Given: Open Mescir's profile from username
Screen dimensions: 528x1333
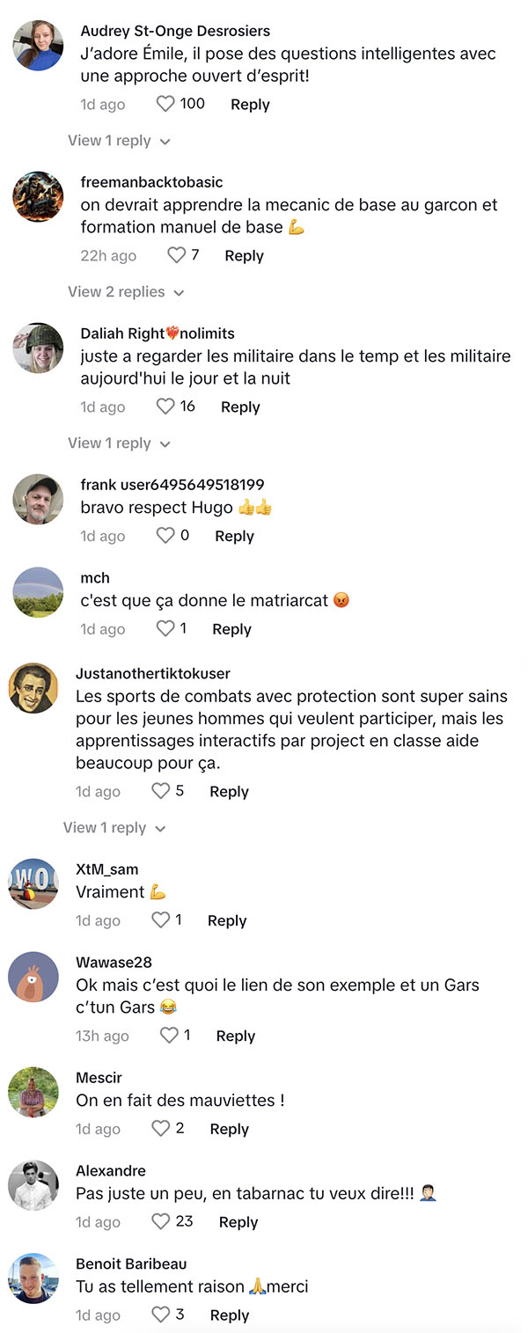Looking at the screenshot, I should 99,1078.
